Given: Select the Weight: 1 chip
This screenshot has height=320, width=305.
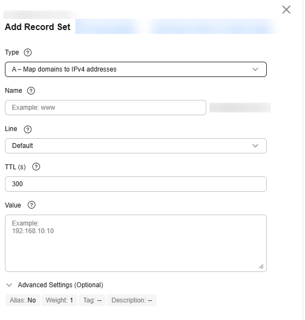Looking at the screenshot, I should click(x=59, y=300).
